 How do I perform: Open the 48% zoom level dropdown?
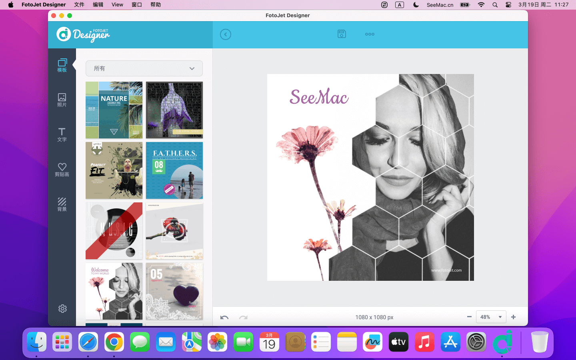(x=491, y=317)
